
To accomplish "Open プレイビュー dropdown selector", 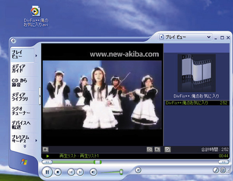I will click(185, 37).
